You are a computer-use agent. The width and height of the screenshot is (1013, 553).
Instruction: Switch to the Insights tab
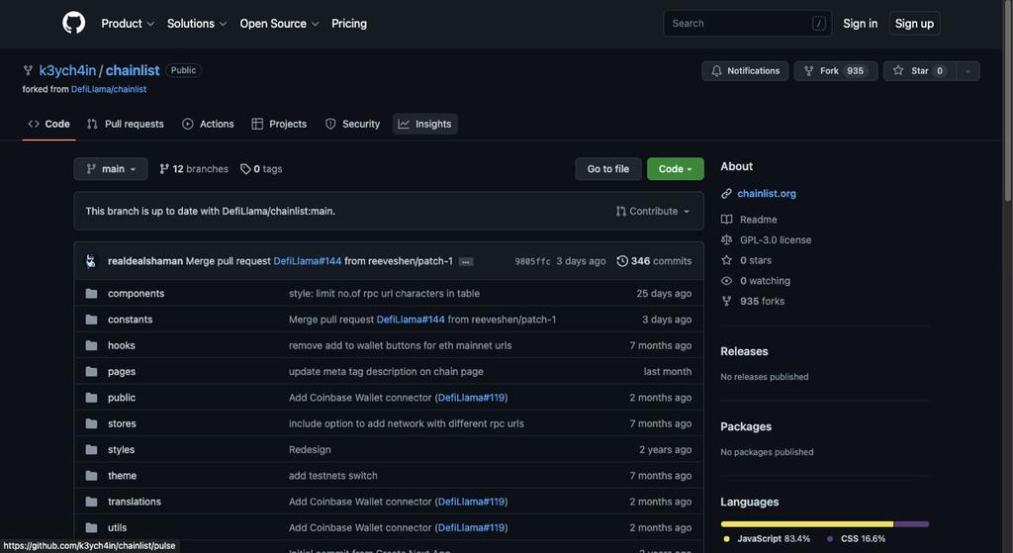click(425, 124)
